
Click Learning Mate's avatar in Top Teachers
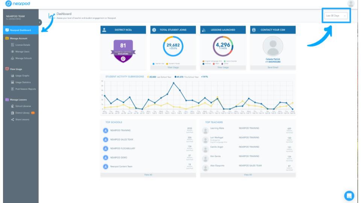click(205, 131)
